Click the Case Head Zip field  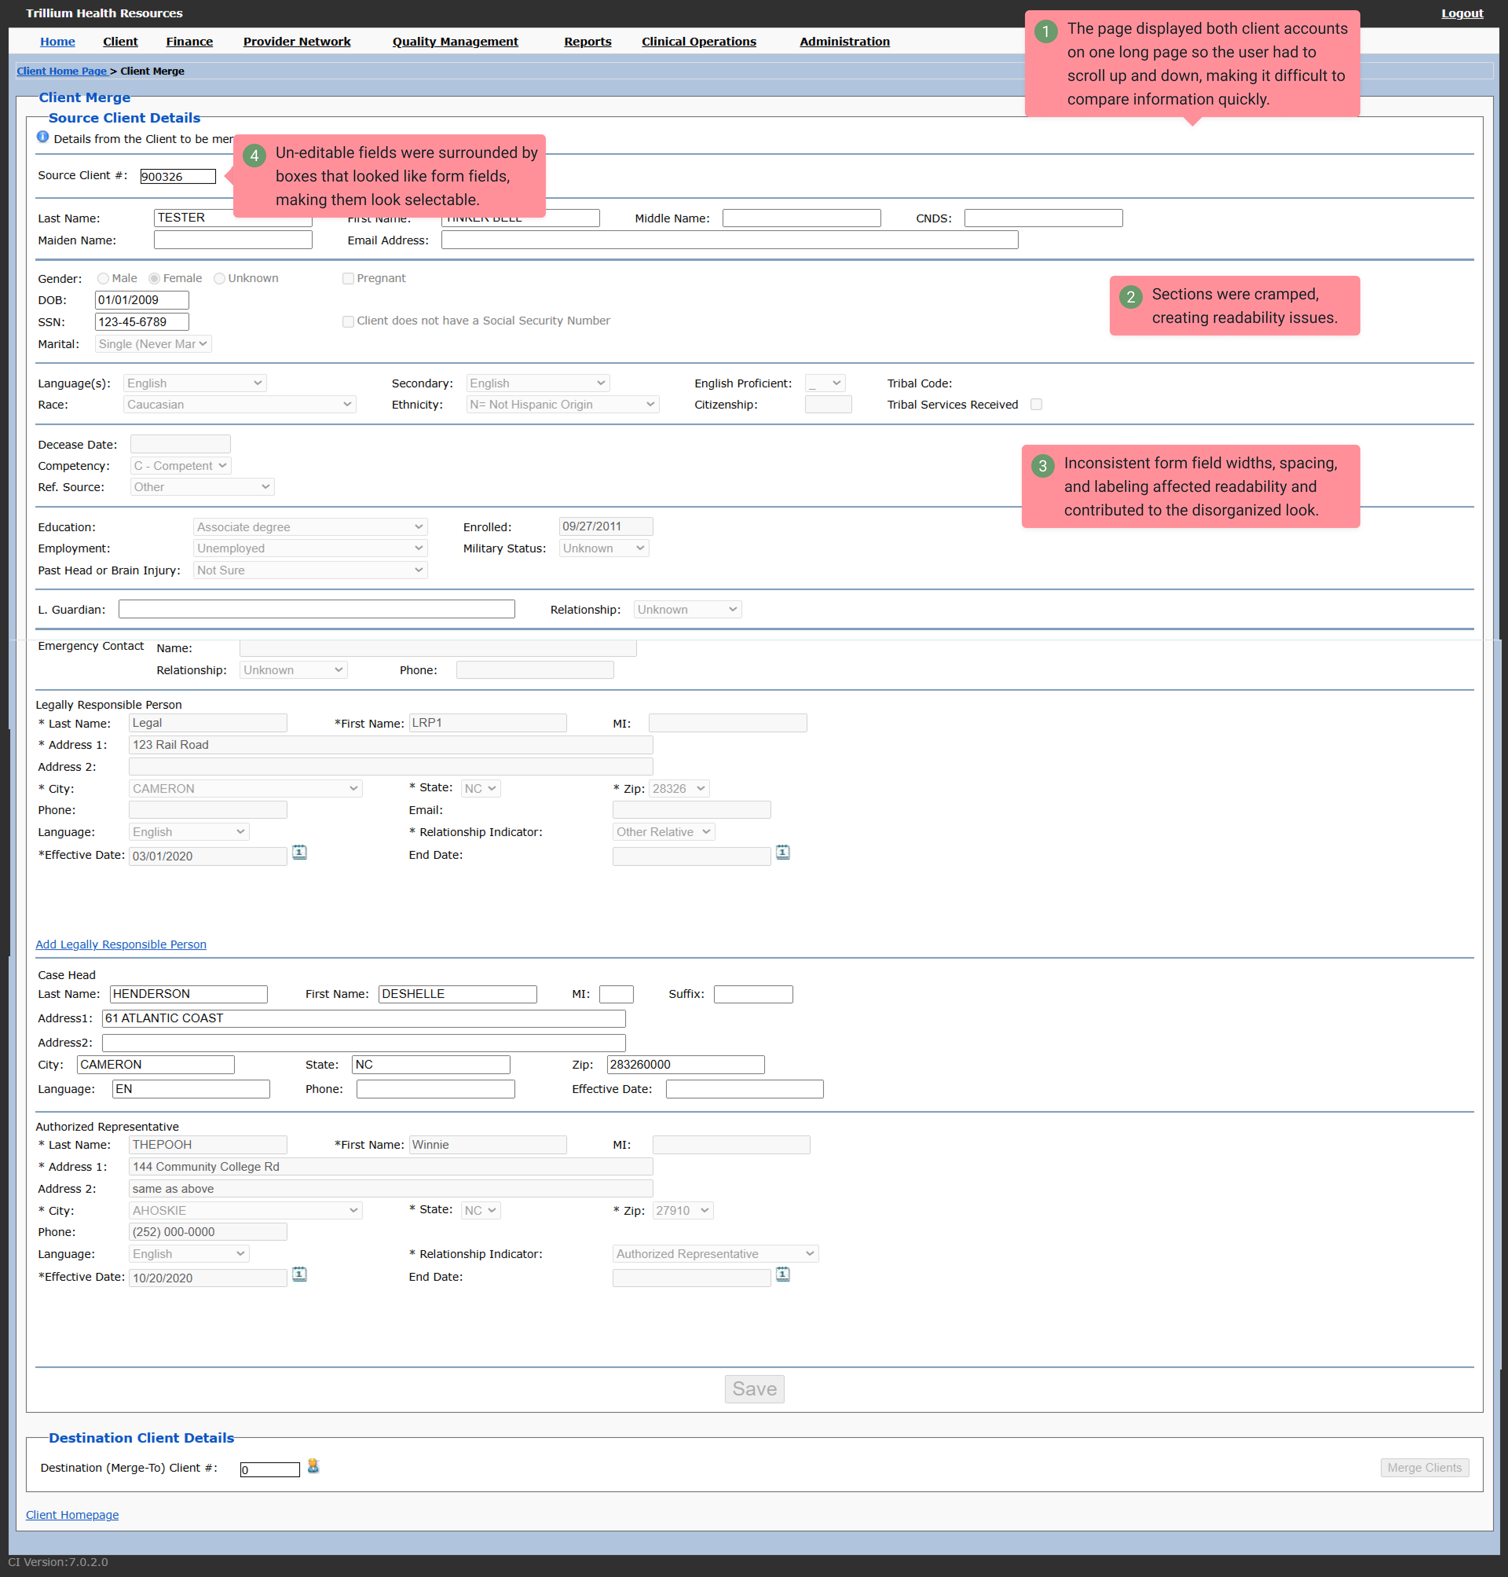pyautogui.click(x=686, y=1065)
